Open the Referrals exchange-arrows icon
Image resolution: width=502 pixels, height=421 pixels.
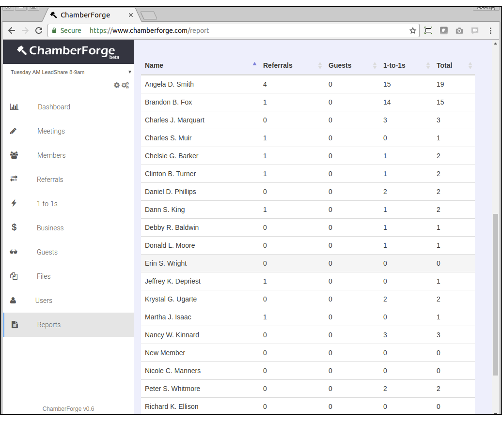click(14, 179)
